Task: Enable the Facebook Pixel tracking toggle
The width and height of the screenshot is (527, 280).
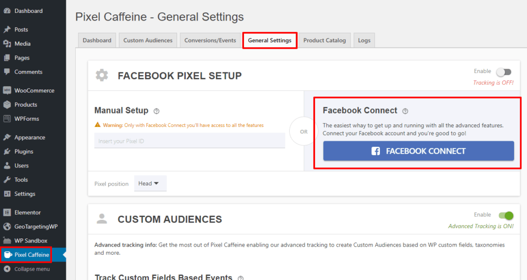Action: tap(504, 72)
